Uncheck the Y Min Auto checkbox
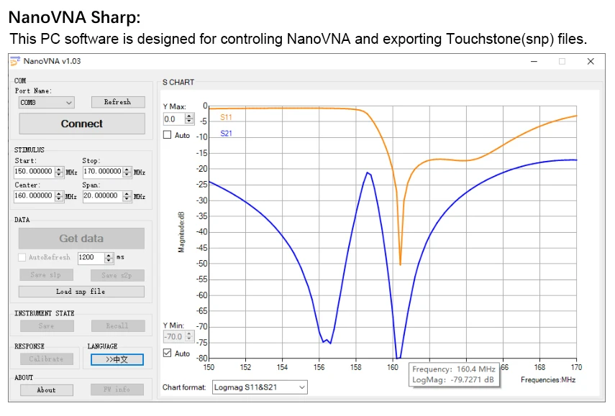Screen dimensions: 615x416 [x=168, y=353]
